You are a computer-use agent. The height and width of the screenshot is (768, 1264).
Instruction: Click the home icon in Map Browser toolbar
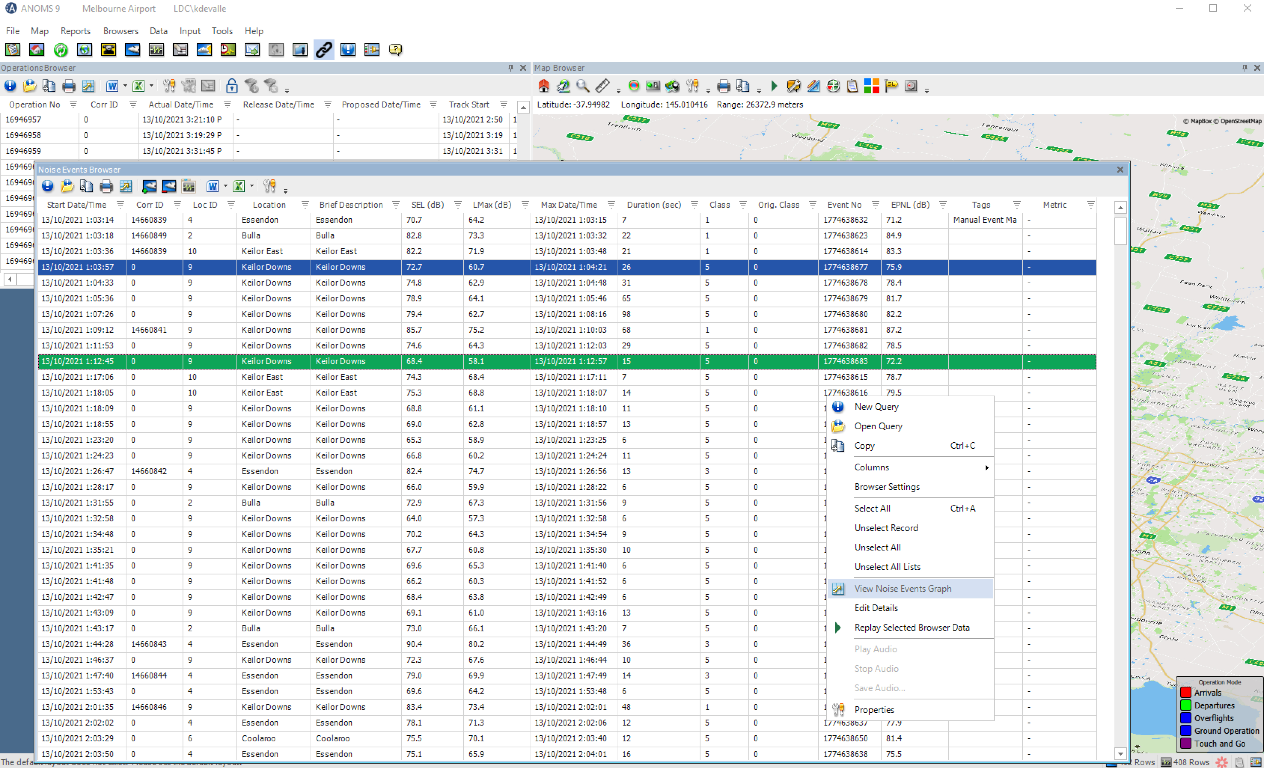tap(543, 86)
